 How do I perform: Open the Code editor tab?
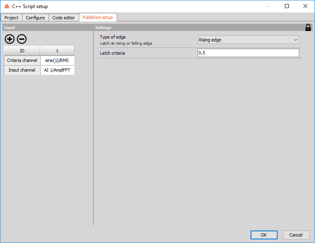coord(64,18)
